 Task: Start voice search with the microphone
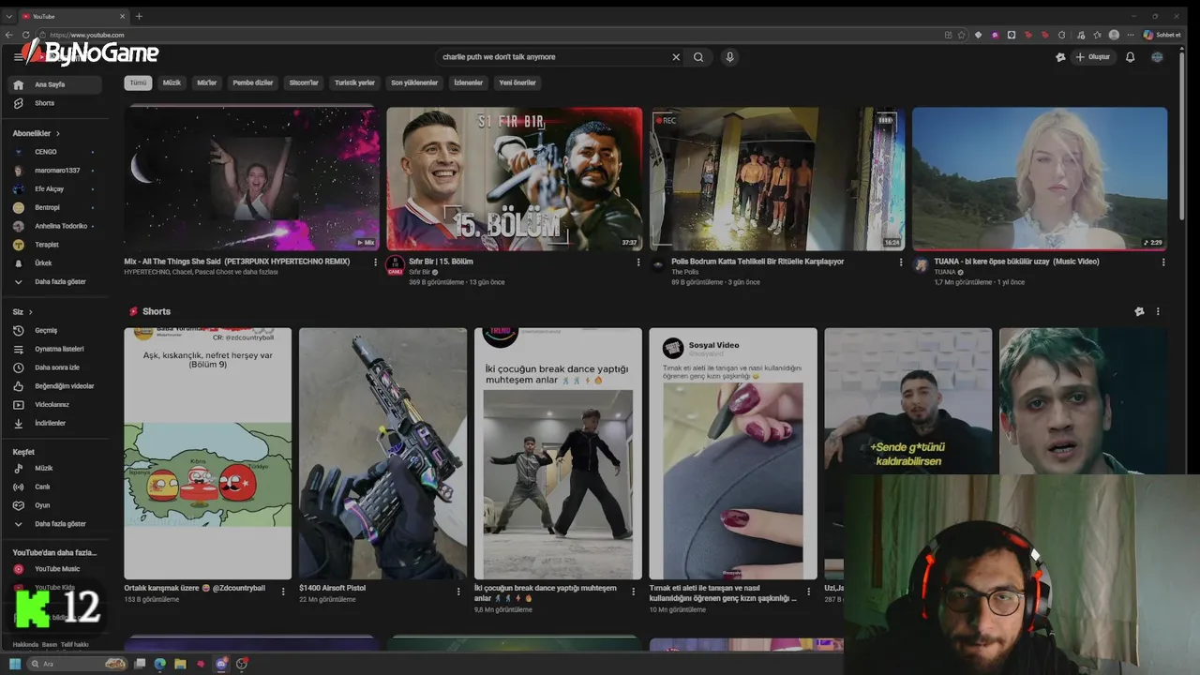(729, 57)
